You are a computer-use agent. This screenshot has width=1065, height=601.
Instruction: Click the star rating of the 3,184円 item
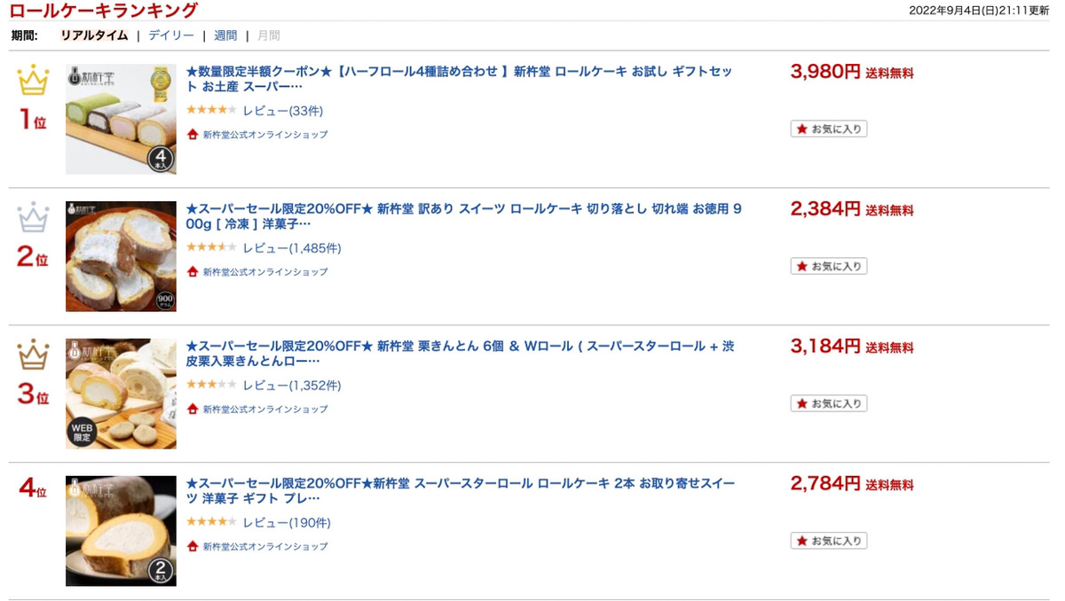click(x=211, y=386)
